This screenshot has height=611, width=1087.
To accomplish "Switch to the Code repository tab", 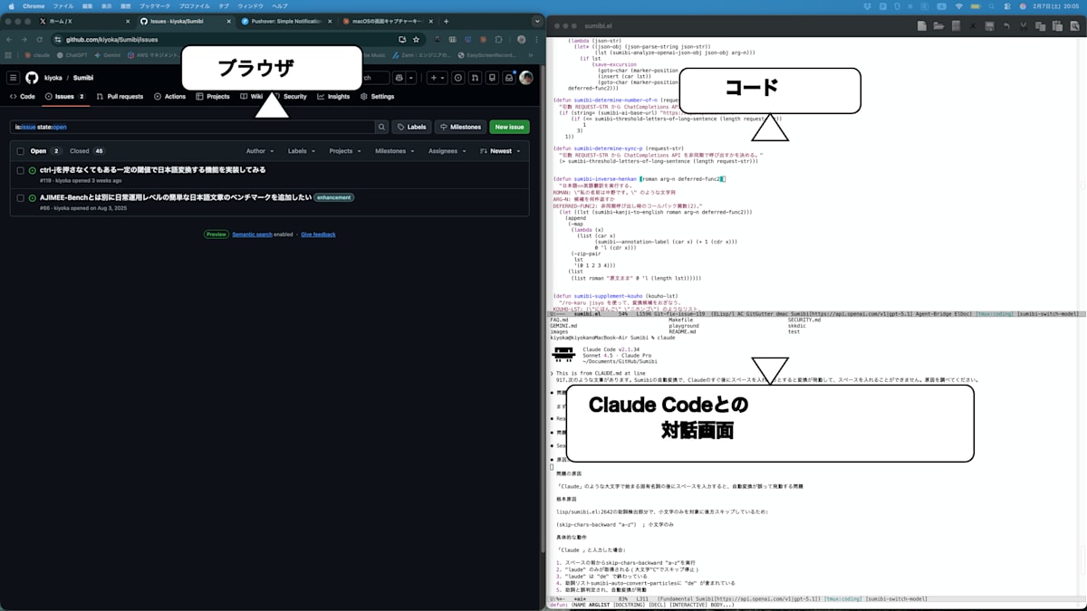I will (x=23, y=96).
